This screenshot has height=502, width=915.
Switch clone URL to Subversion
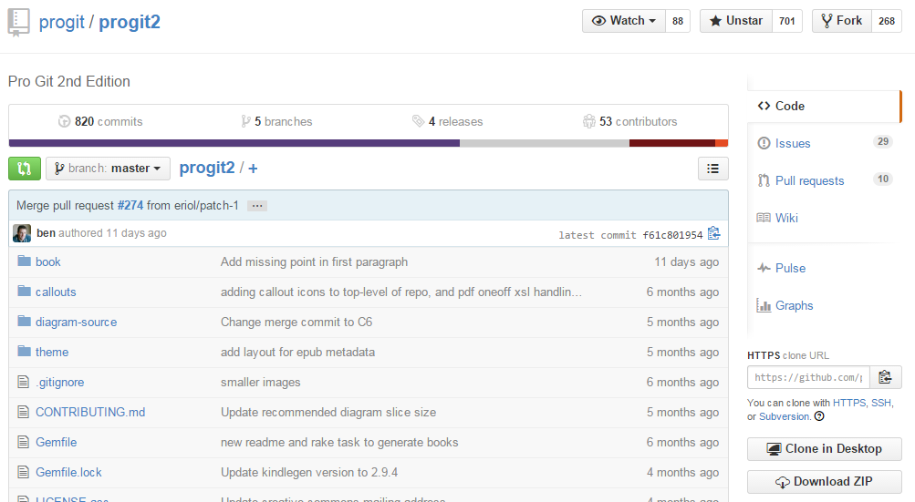coord(785,417)
